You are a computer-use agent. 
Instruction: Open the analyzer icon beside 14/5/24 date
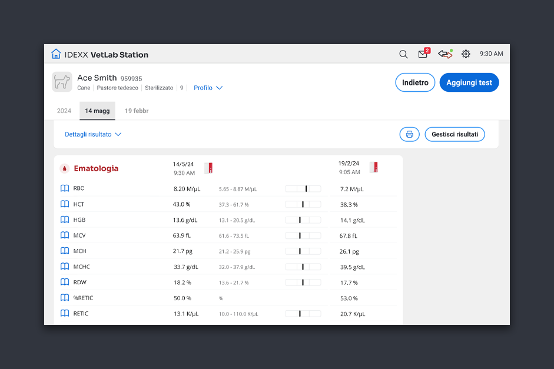click(208, 168)
